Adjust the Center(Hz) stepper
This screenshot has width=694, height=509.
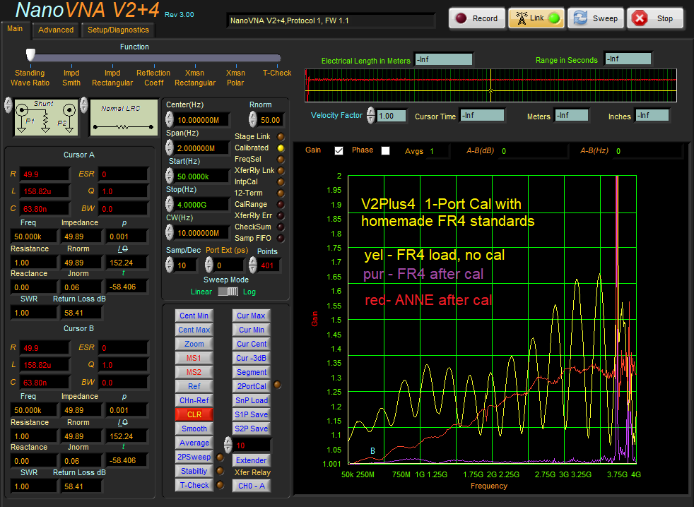[x=170, y=120]
